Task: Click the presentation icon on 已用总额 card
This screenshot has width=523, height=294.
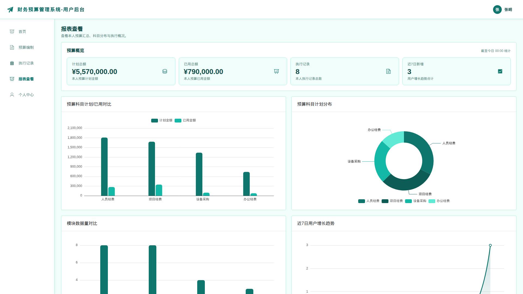Action: 276,71
